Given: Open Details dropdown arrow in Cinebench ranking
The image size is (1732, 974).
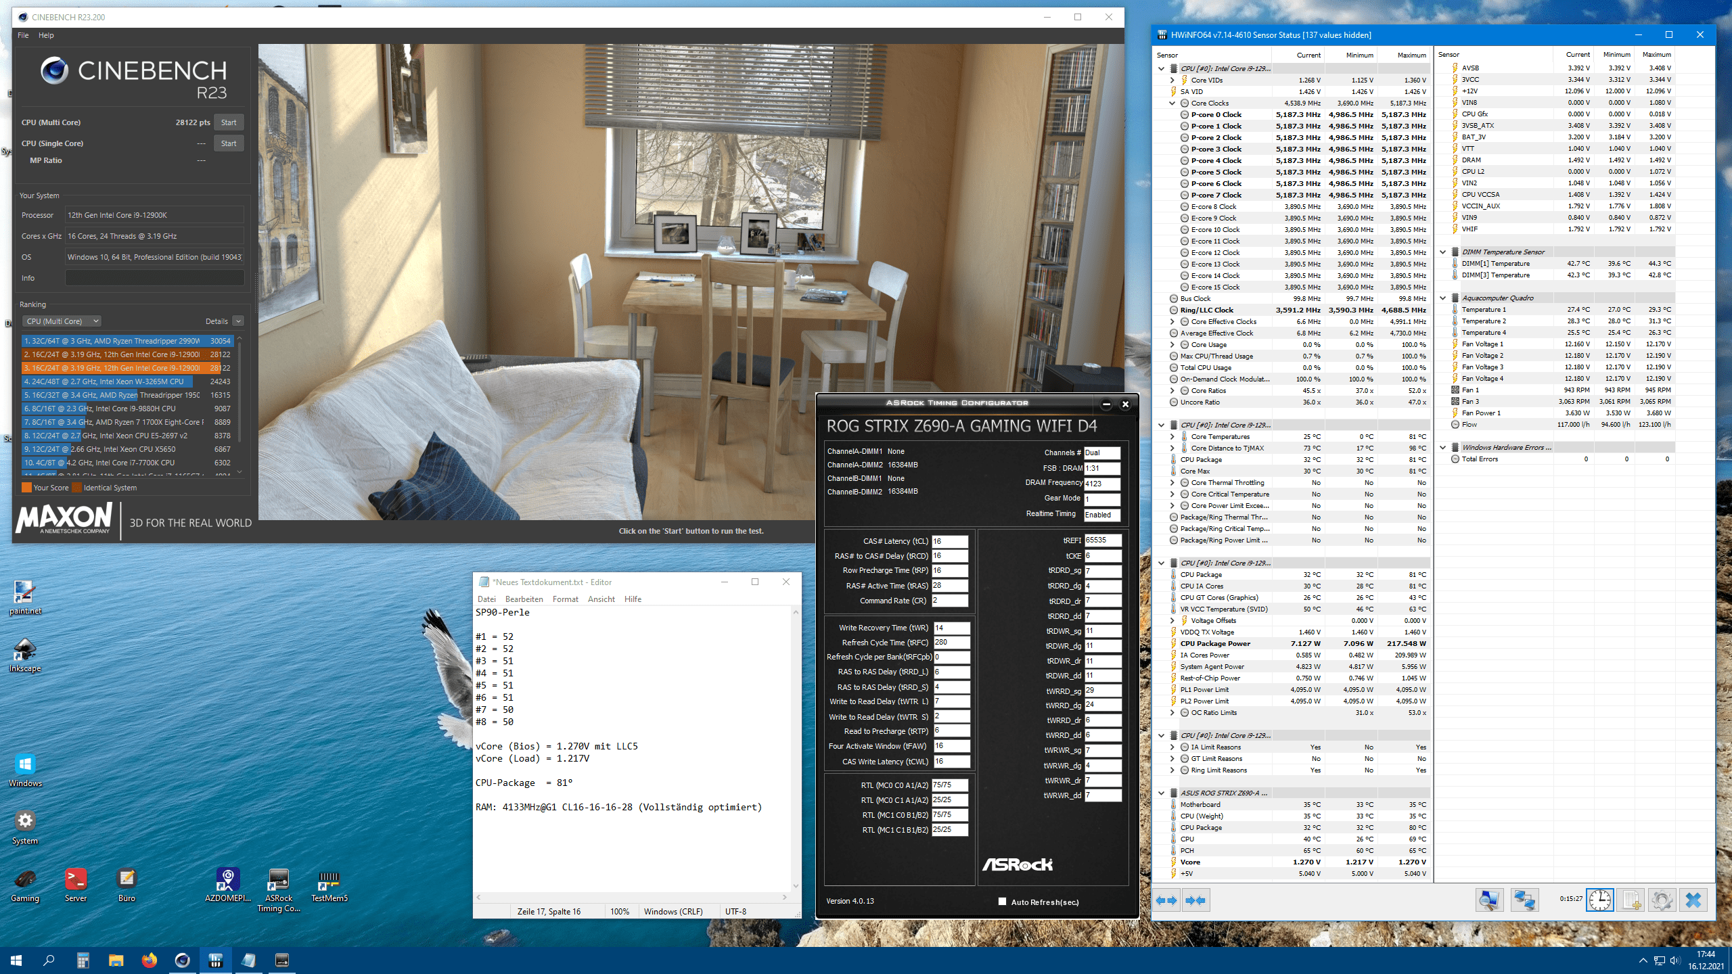Looking at the screenshot, I should pyautogui.click(x=238, y=321).
